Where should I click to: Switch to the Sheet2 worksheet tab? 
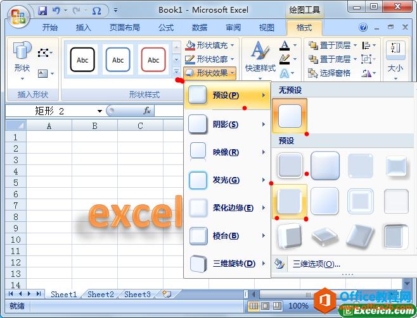(x=101, y=295)
